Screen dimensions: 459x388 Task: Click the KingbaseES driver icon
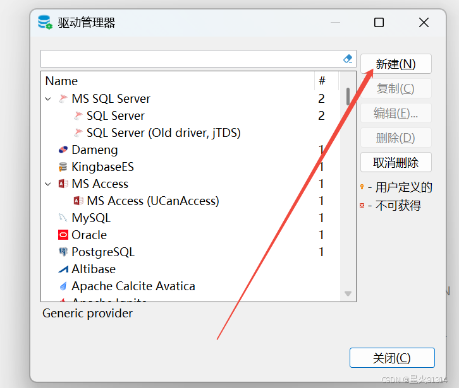(x=63, y=167)
